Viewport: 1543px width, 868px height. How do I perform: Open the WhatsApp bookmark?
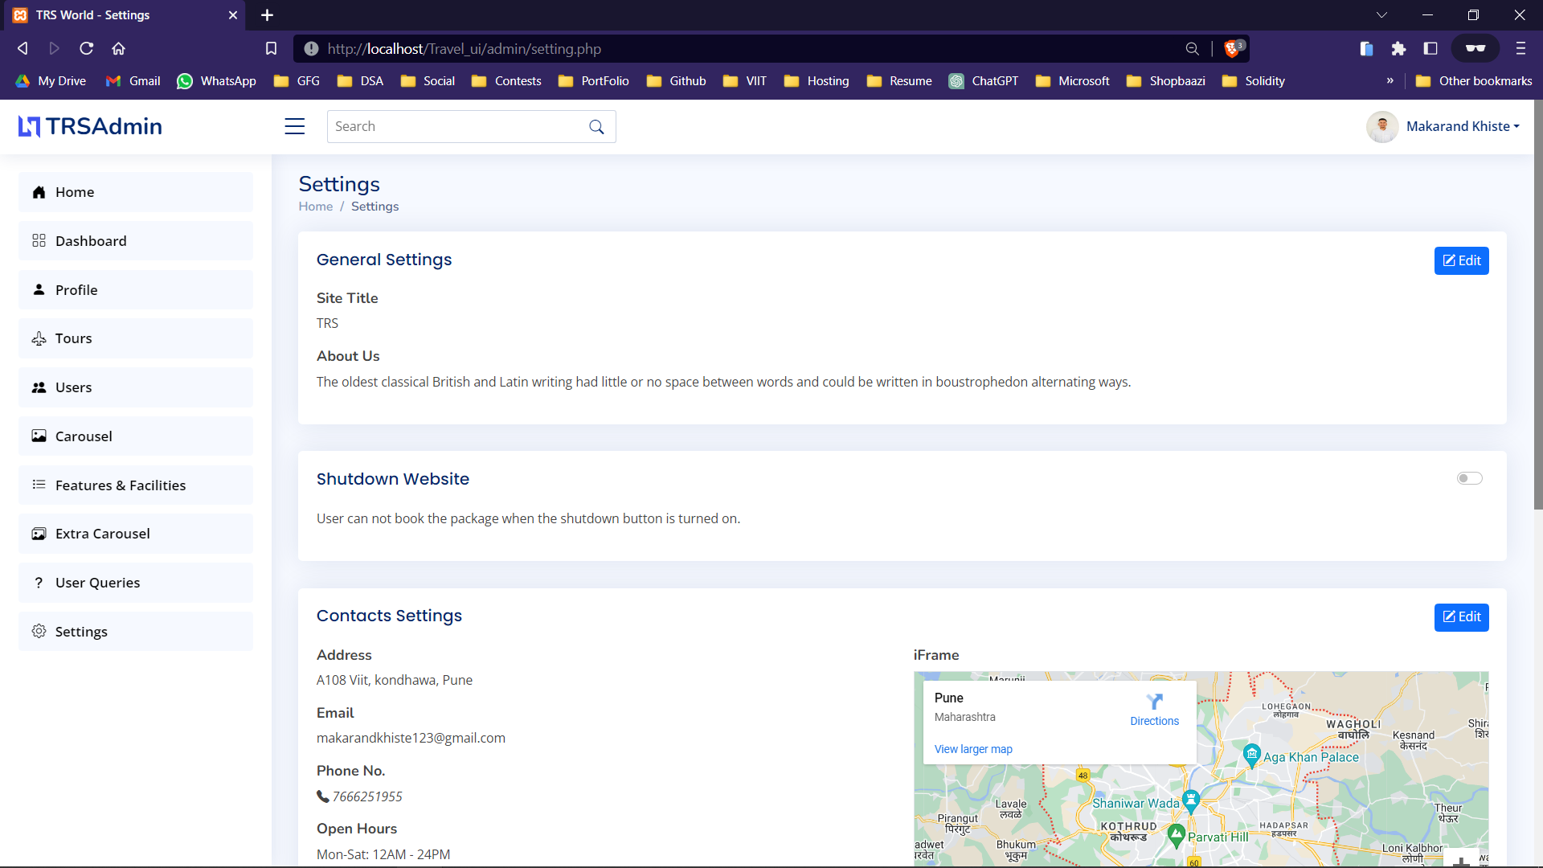pyautogui.click(x=217, y=81)
